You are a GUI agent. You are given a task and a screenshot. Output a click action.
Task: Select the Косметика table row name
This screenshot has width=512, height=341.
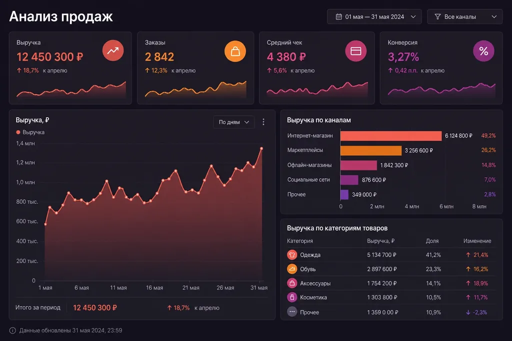pos(313,298)
